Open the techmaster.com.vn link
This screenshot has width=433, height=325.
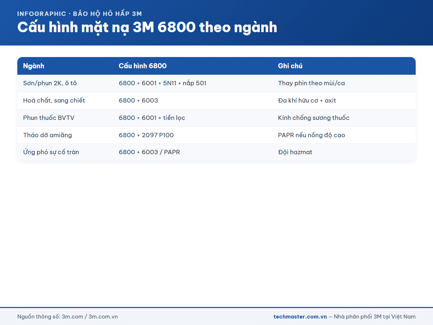(x=300, y=317)
